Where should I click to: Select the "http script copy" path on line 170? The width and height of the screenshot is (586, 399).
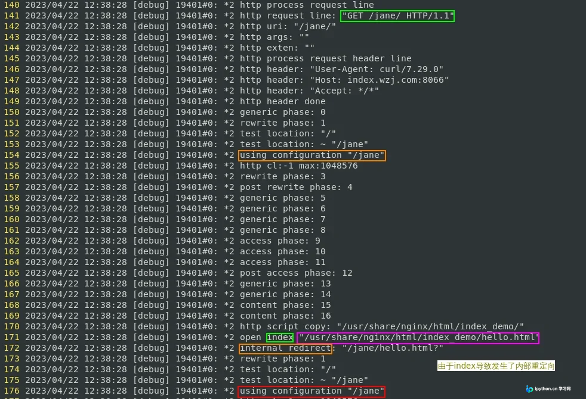(x=430, y=327)
